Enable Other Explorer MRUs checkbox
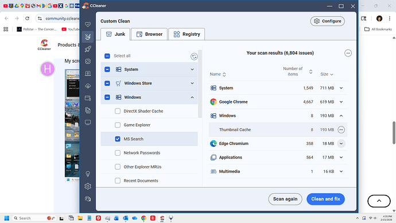This screenshot has width=396, height=223. pyautogui.click(x=118, y=167)
